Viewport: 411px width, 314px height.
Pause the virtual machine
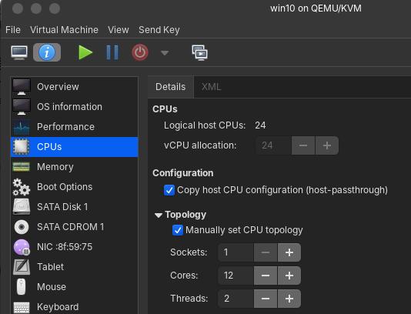click(112, 52)
